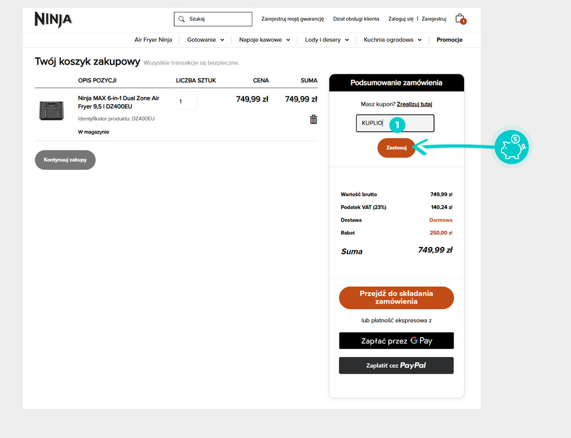Click the Zrealizuj tutaj coupon link
The height and width of the screenshot is (438, 571).
414,104
